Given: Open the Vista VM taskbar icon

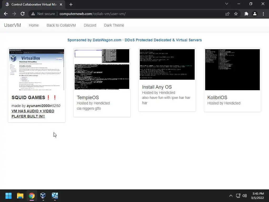Looking at the screenshot, I should 55,196.
